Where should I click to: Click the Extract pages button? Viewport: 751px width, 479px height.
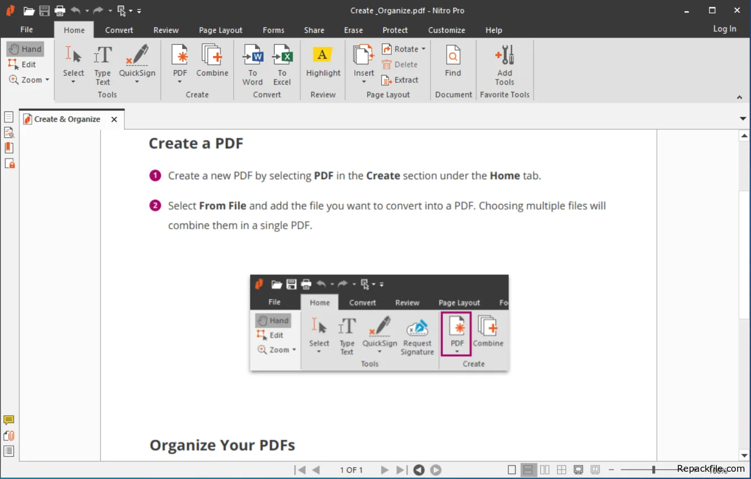[x=400, y=80]
